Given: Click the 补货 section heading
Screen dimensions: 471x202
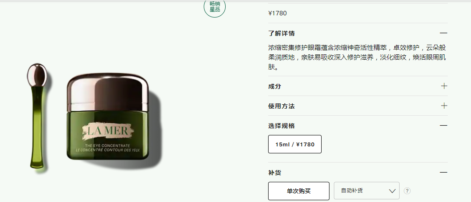Looking at the screenshot, I should click(275, 173).
